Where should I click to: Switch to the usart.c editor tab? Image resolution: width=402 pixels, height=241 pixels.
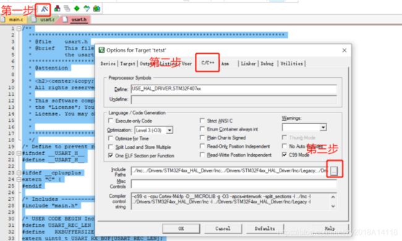[x=44, y=19]
